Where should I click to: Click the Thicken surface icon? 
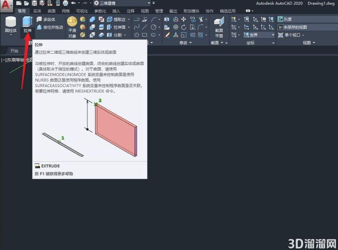tap(101, 35)
